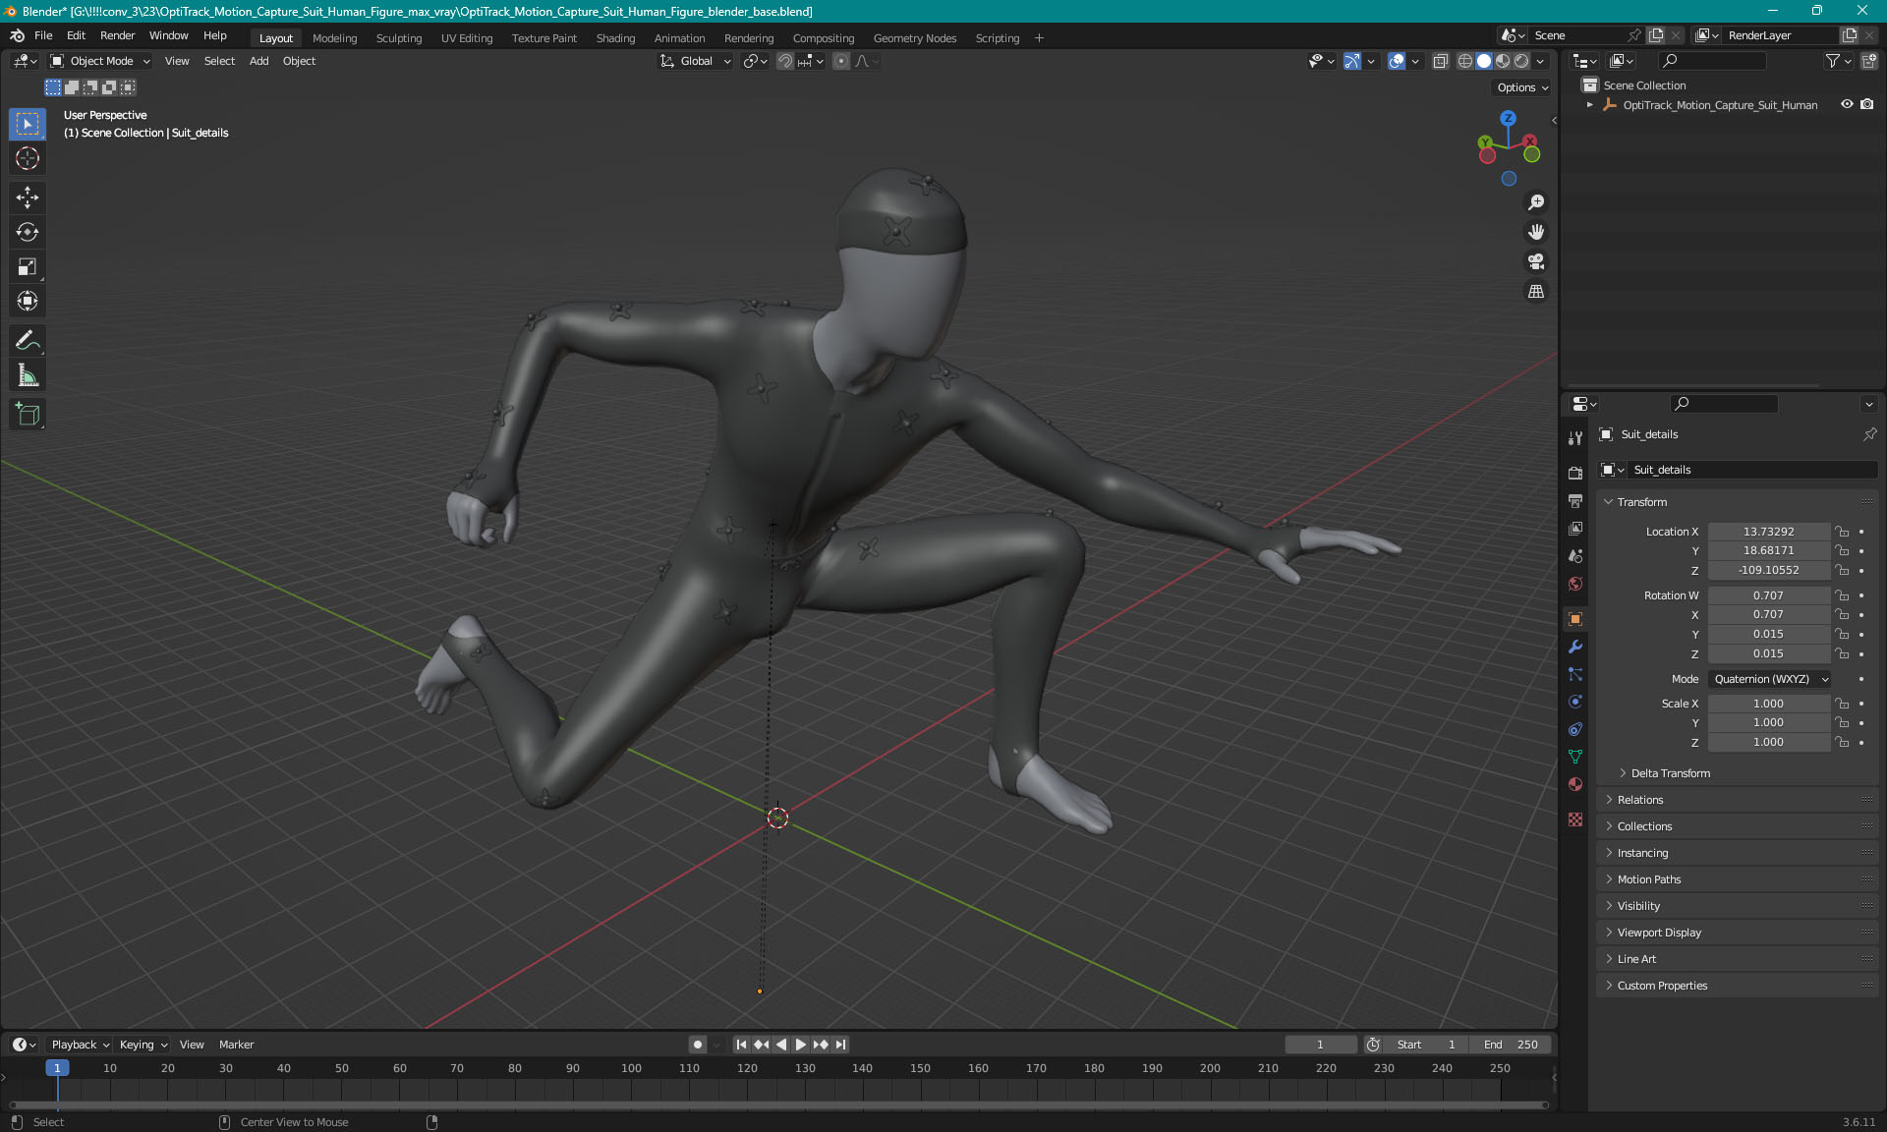The image size is (1887, 1132).
Task: Click the Options button in the viewport
Action: coord(1522,87)
